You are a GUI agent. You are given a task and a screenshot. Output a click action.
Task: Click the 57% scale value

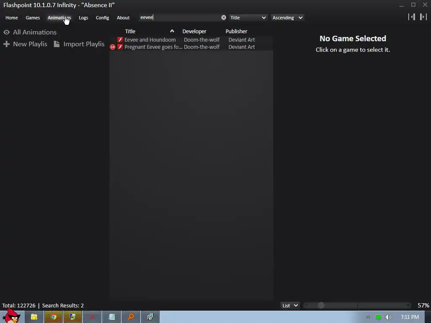tap(423, 305)
